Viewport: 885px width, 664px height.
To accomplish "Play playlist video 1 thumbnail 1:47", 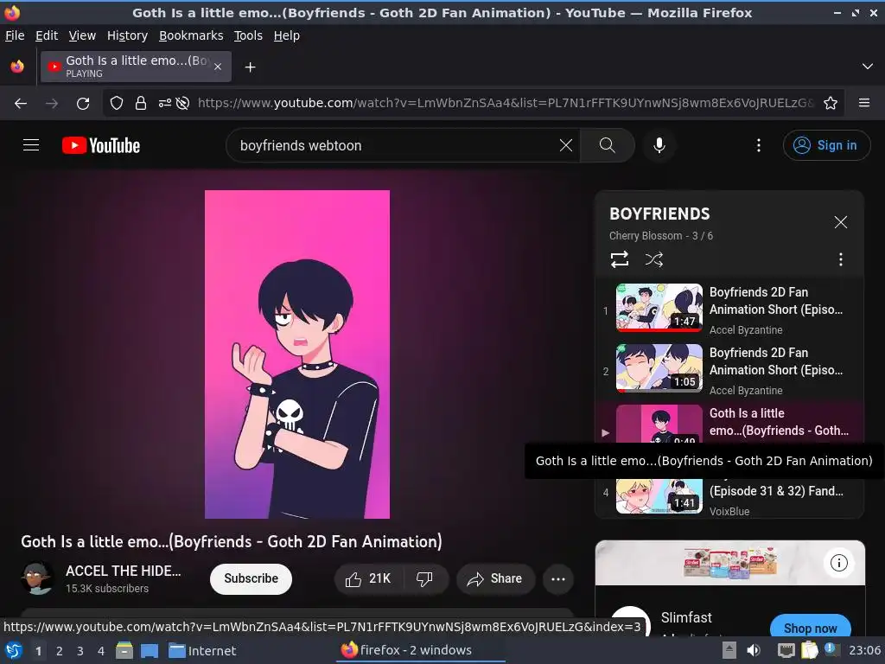I will 659,308.
